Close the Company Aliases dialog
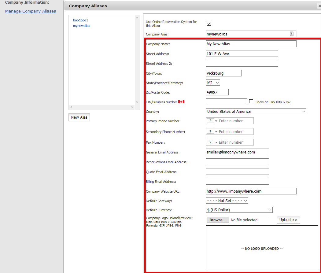The width and height of the screenshot is (321, 273). [319, 6]
